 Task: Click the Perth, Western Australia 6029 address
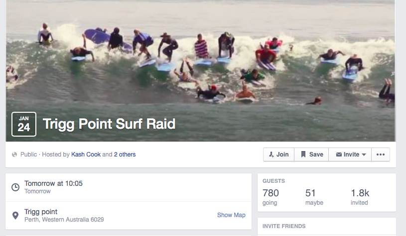click(x=64, y=220)
